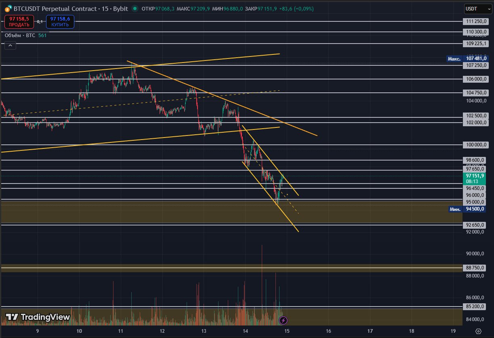Image resolution: width=494 pixels, height=338 pixels.
Task: Click date 9 on the time axis
Action: 38,331
